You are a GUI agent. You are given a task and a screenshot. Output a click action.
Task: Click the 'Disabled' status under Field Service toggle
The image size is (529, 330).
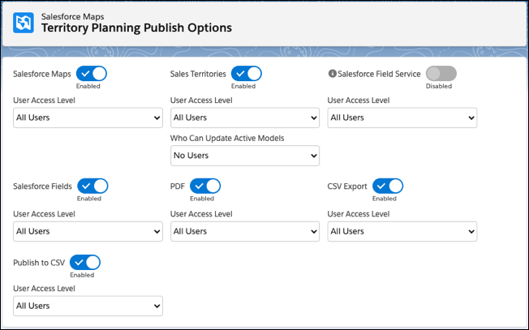(x=439, y=86)
